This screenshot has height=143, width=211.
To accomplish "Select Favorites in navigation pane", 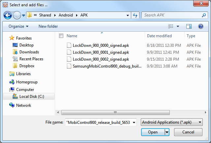I will pyautogui.click(x=24, y=38).
